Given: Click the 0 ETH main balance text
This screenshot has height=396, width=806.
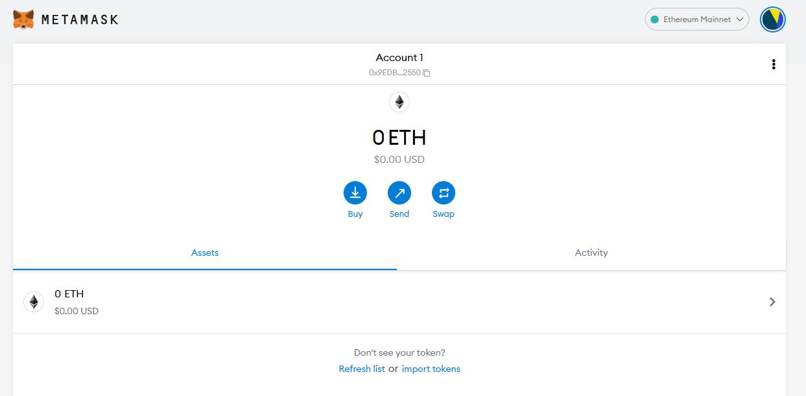Looking at the screenshot, I should coord(399,138).
